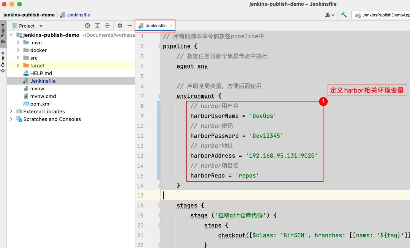Click Scratches and Consoles icon
Screen dimensions: 410x248
click(19, 119)
